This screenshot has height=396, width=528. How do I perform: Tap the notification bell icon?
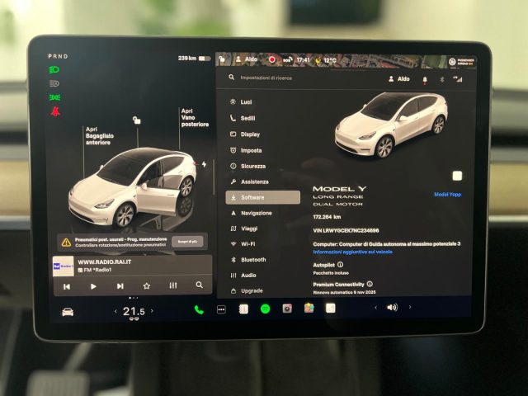[x=426, y=79]
